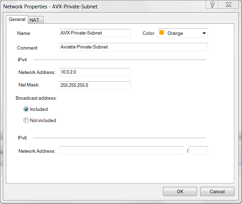This screenshot has width=242, height=204.
Task: Close the Network Properties dialog window
Action: click(228, 5)
